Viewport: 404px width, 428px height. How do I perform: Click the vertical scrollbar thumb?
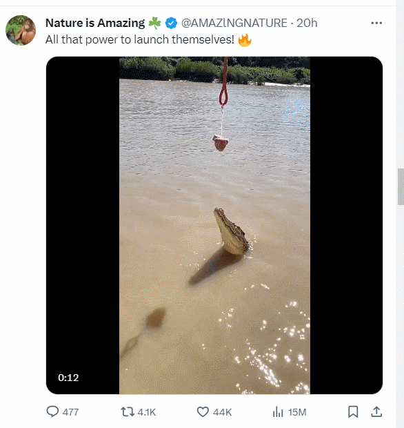pos(401,186)
